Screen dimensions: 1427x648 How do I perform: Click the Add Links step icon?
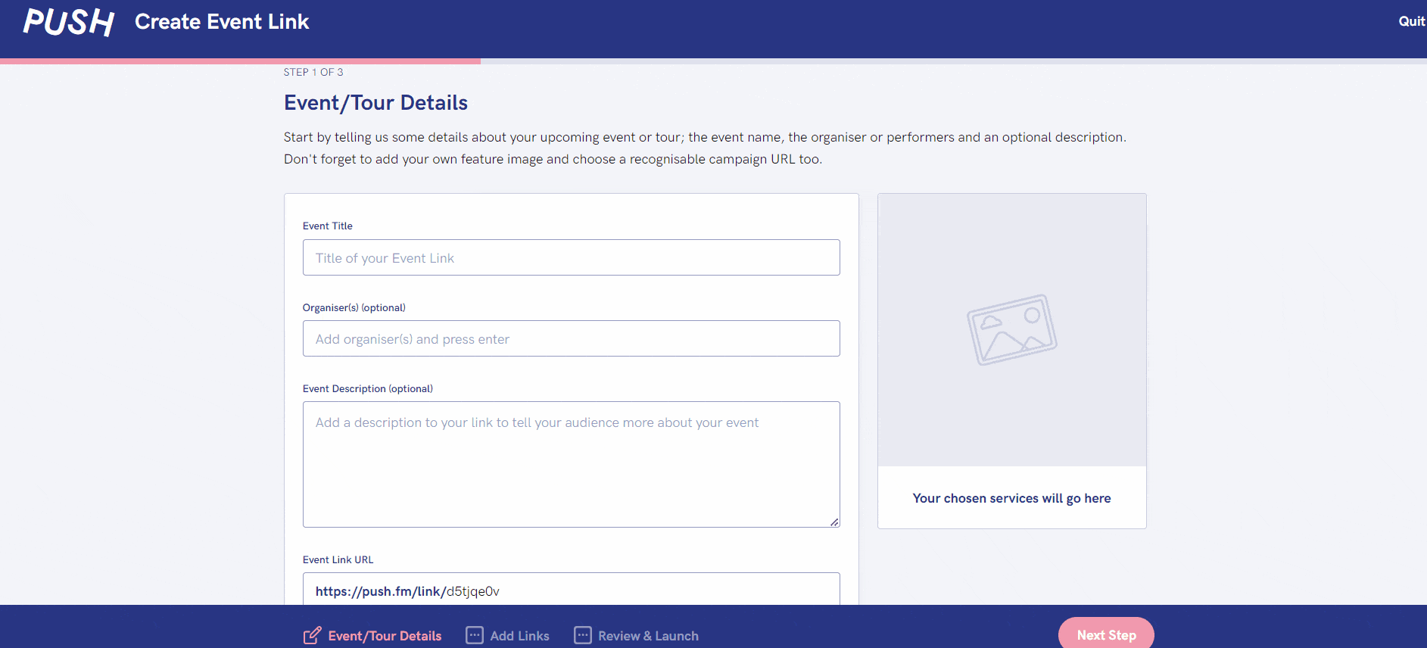point(475,635)
